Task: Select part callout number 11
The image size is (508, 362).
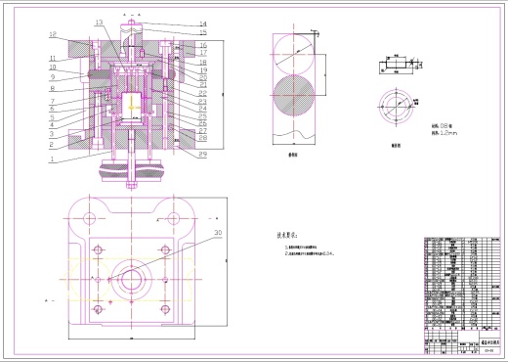Action: tap(53, 59)
